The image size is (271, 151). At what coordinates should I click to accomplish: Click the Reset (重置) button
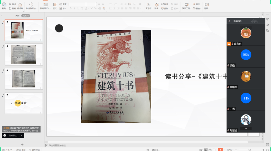click(63, 4)
